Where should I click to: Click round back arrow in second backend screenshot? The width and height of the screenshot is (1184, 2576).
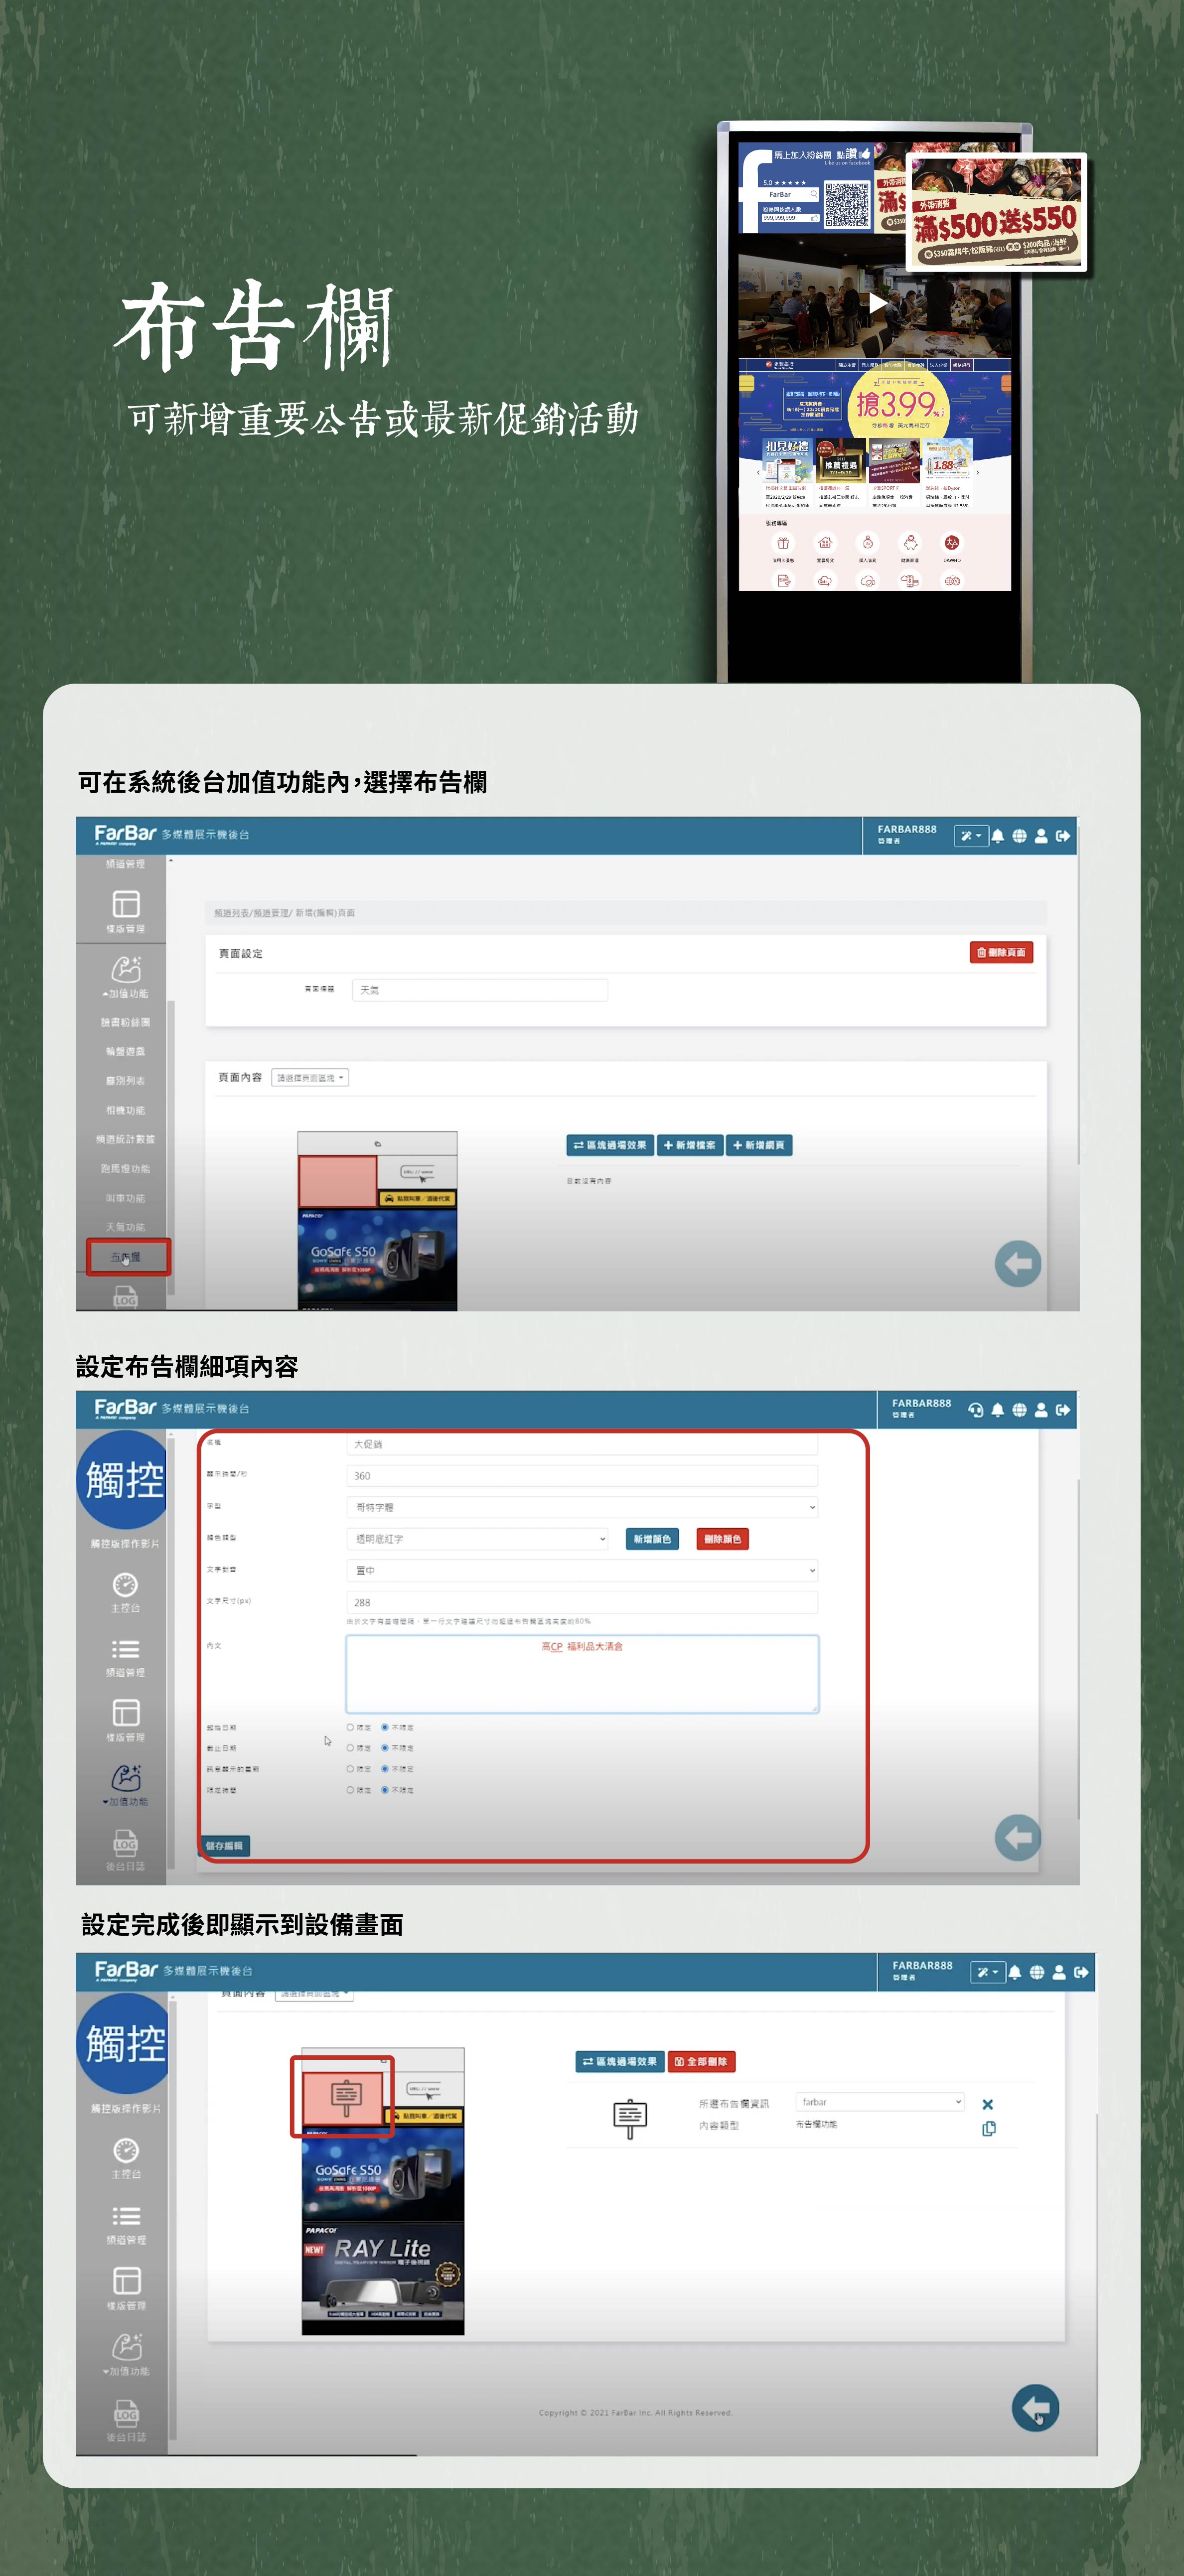coord(1018,1838)
